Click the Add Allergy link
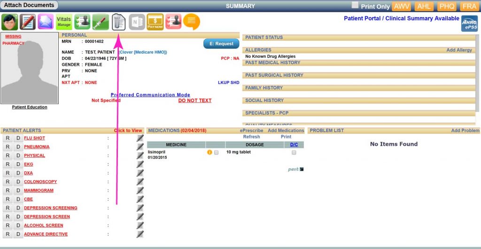 point(459,50)
